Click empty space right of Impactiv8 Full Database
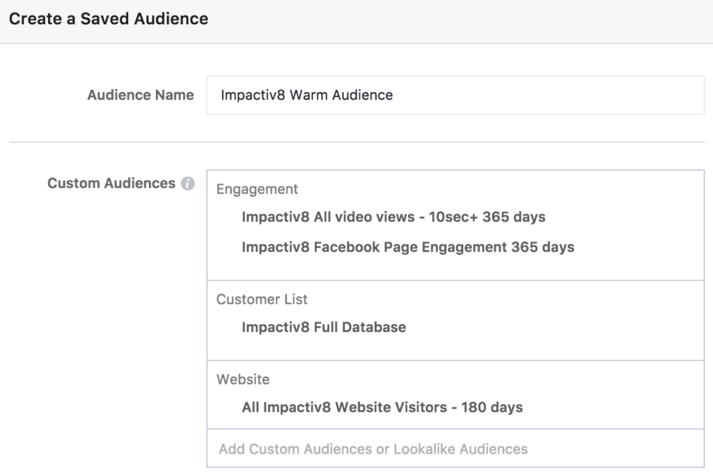713x476 pixels. (557, 327)
